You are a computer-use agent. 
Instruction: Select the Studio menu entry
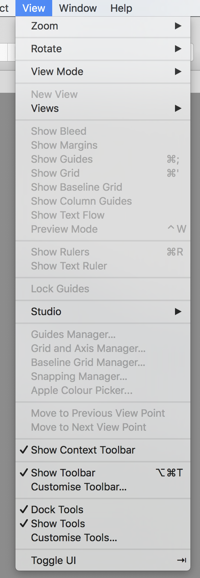point(103,311)
